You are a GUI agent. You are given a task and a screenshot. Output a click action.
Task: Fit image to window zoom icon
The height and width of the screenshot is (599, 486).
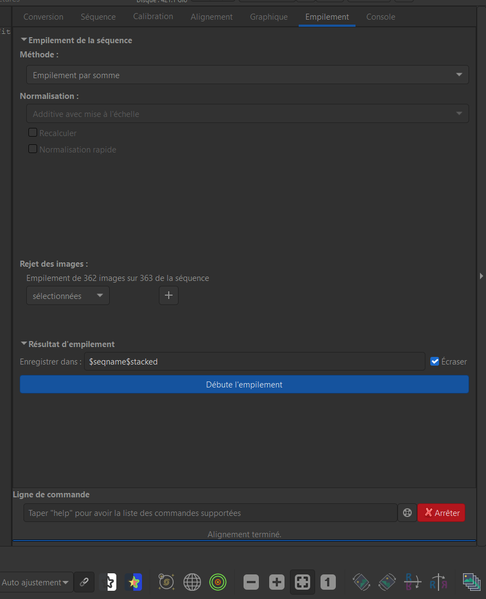(303, 583)
